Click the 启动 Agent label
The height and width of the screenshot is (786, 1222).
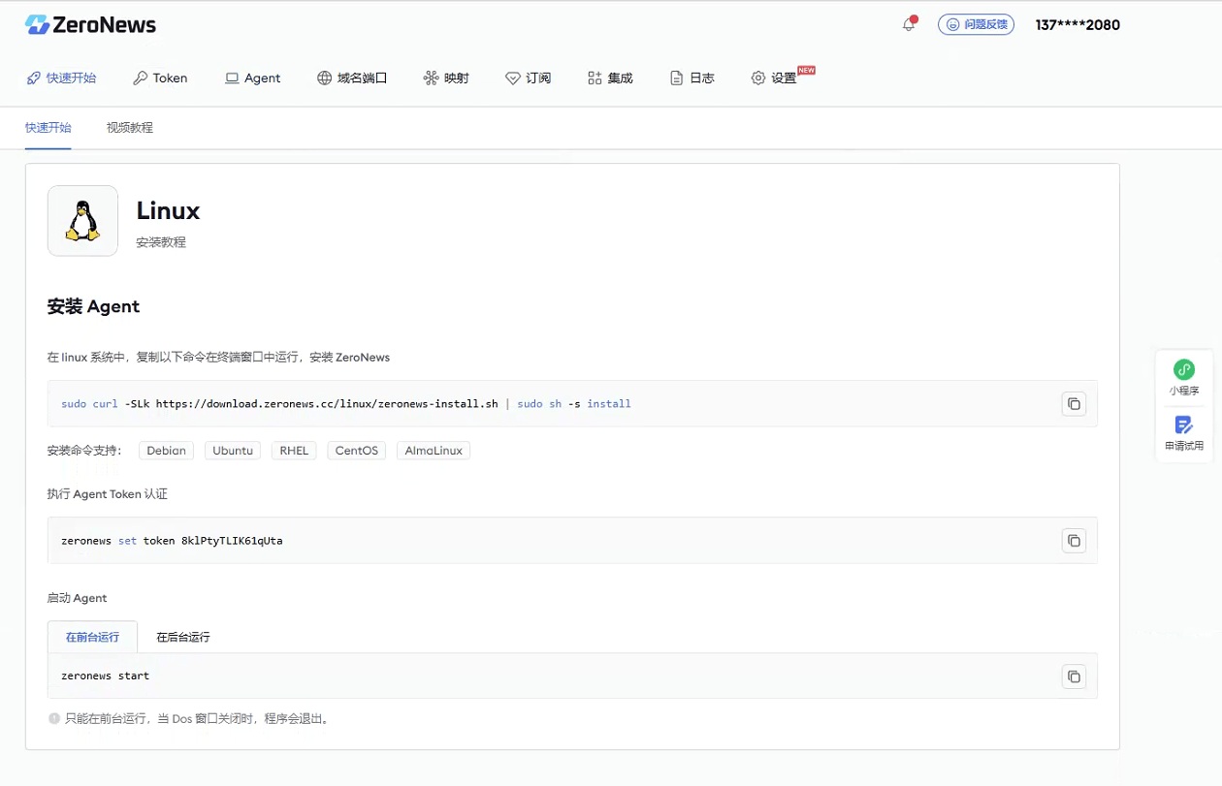[x=77, y=598]
